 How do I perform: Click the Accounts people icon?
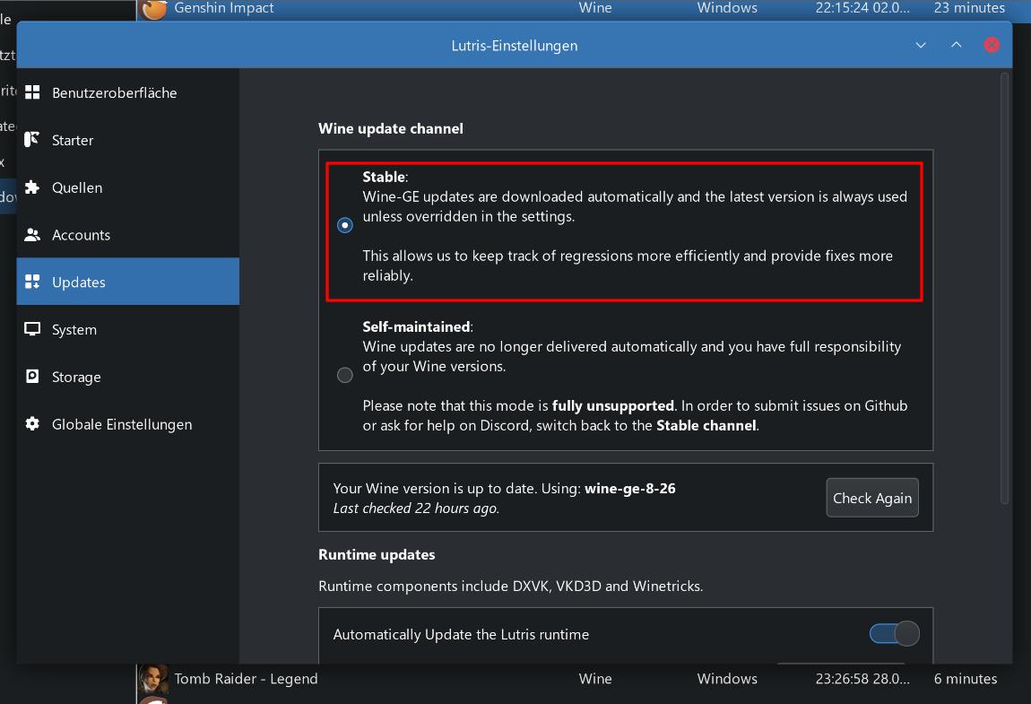[x=32, y=235]
